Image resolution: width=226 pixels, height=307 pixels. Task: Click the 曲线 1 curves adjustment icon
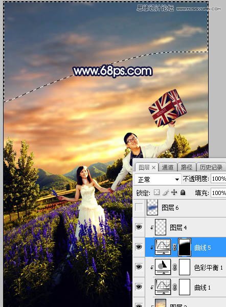(163, 287)
